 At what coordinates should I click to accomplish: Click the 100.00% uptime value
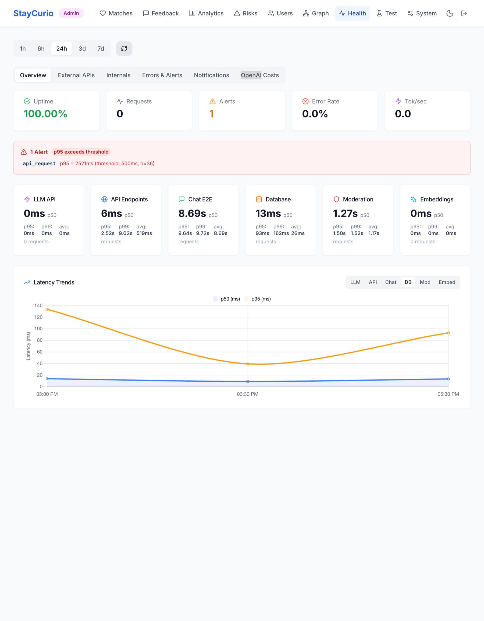point(45,114)
